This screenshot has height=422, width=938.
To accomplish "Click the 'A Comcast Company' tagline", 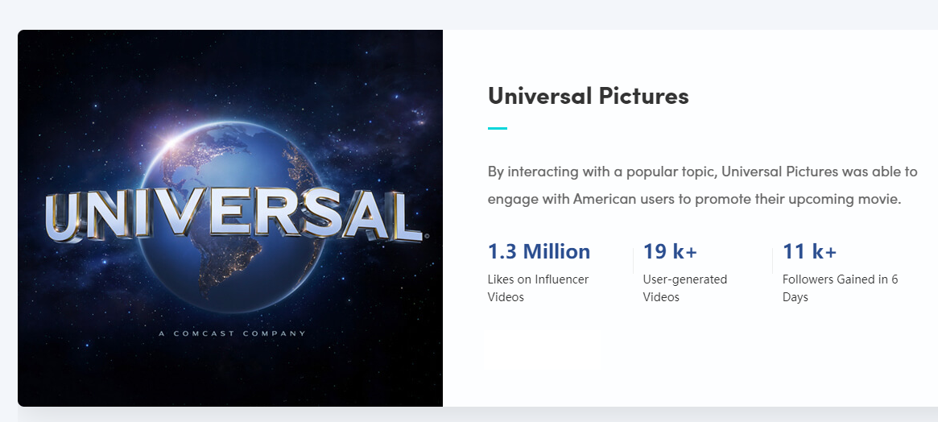I will (232, 333).
